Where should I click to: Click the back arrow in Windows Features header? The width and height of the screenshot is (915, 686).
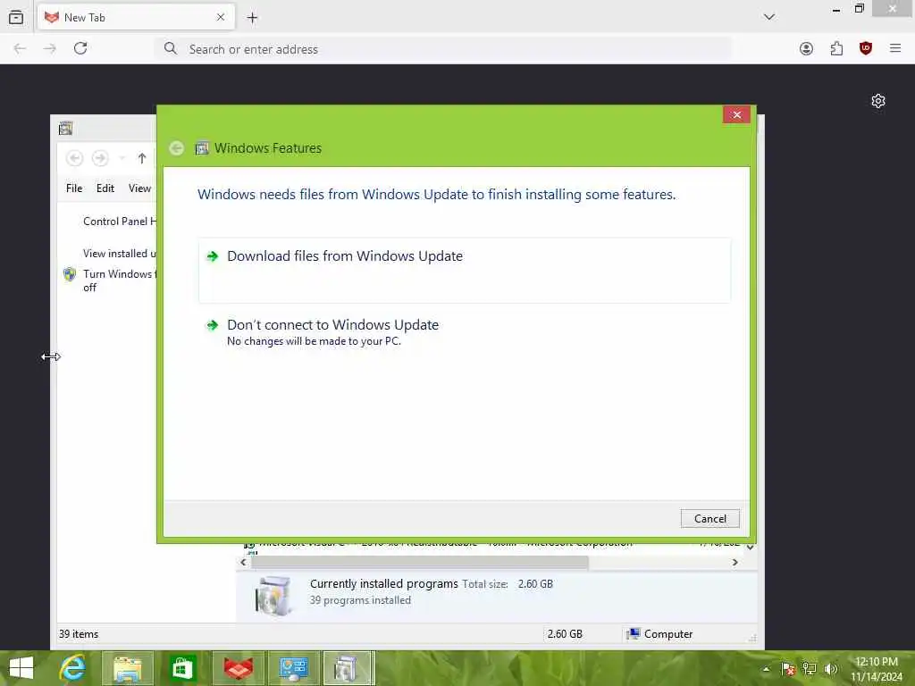tap(176, 148)
